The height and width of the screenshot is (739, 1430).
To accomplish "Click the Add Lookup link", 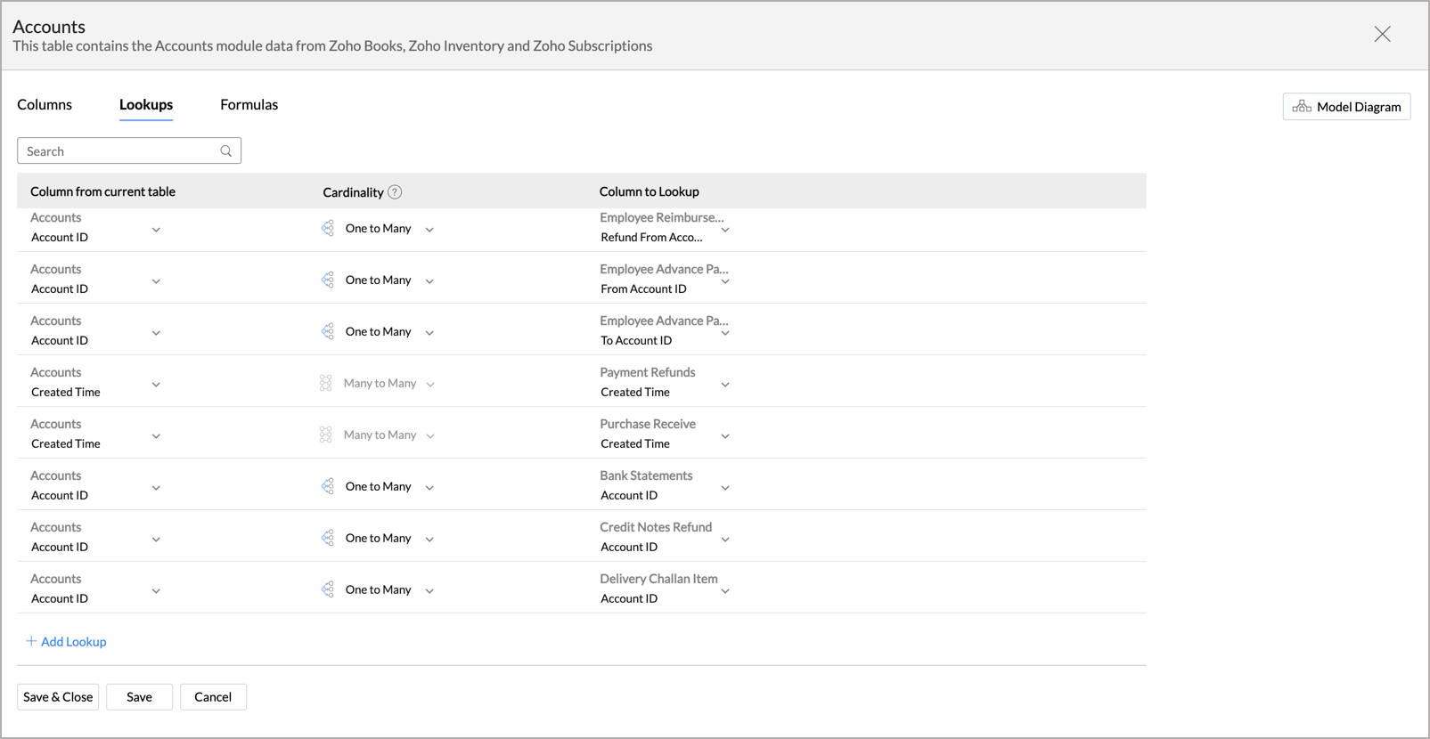I will pyautogui.click(x=66, y=641).
